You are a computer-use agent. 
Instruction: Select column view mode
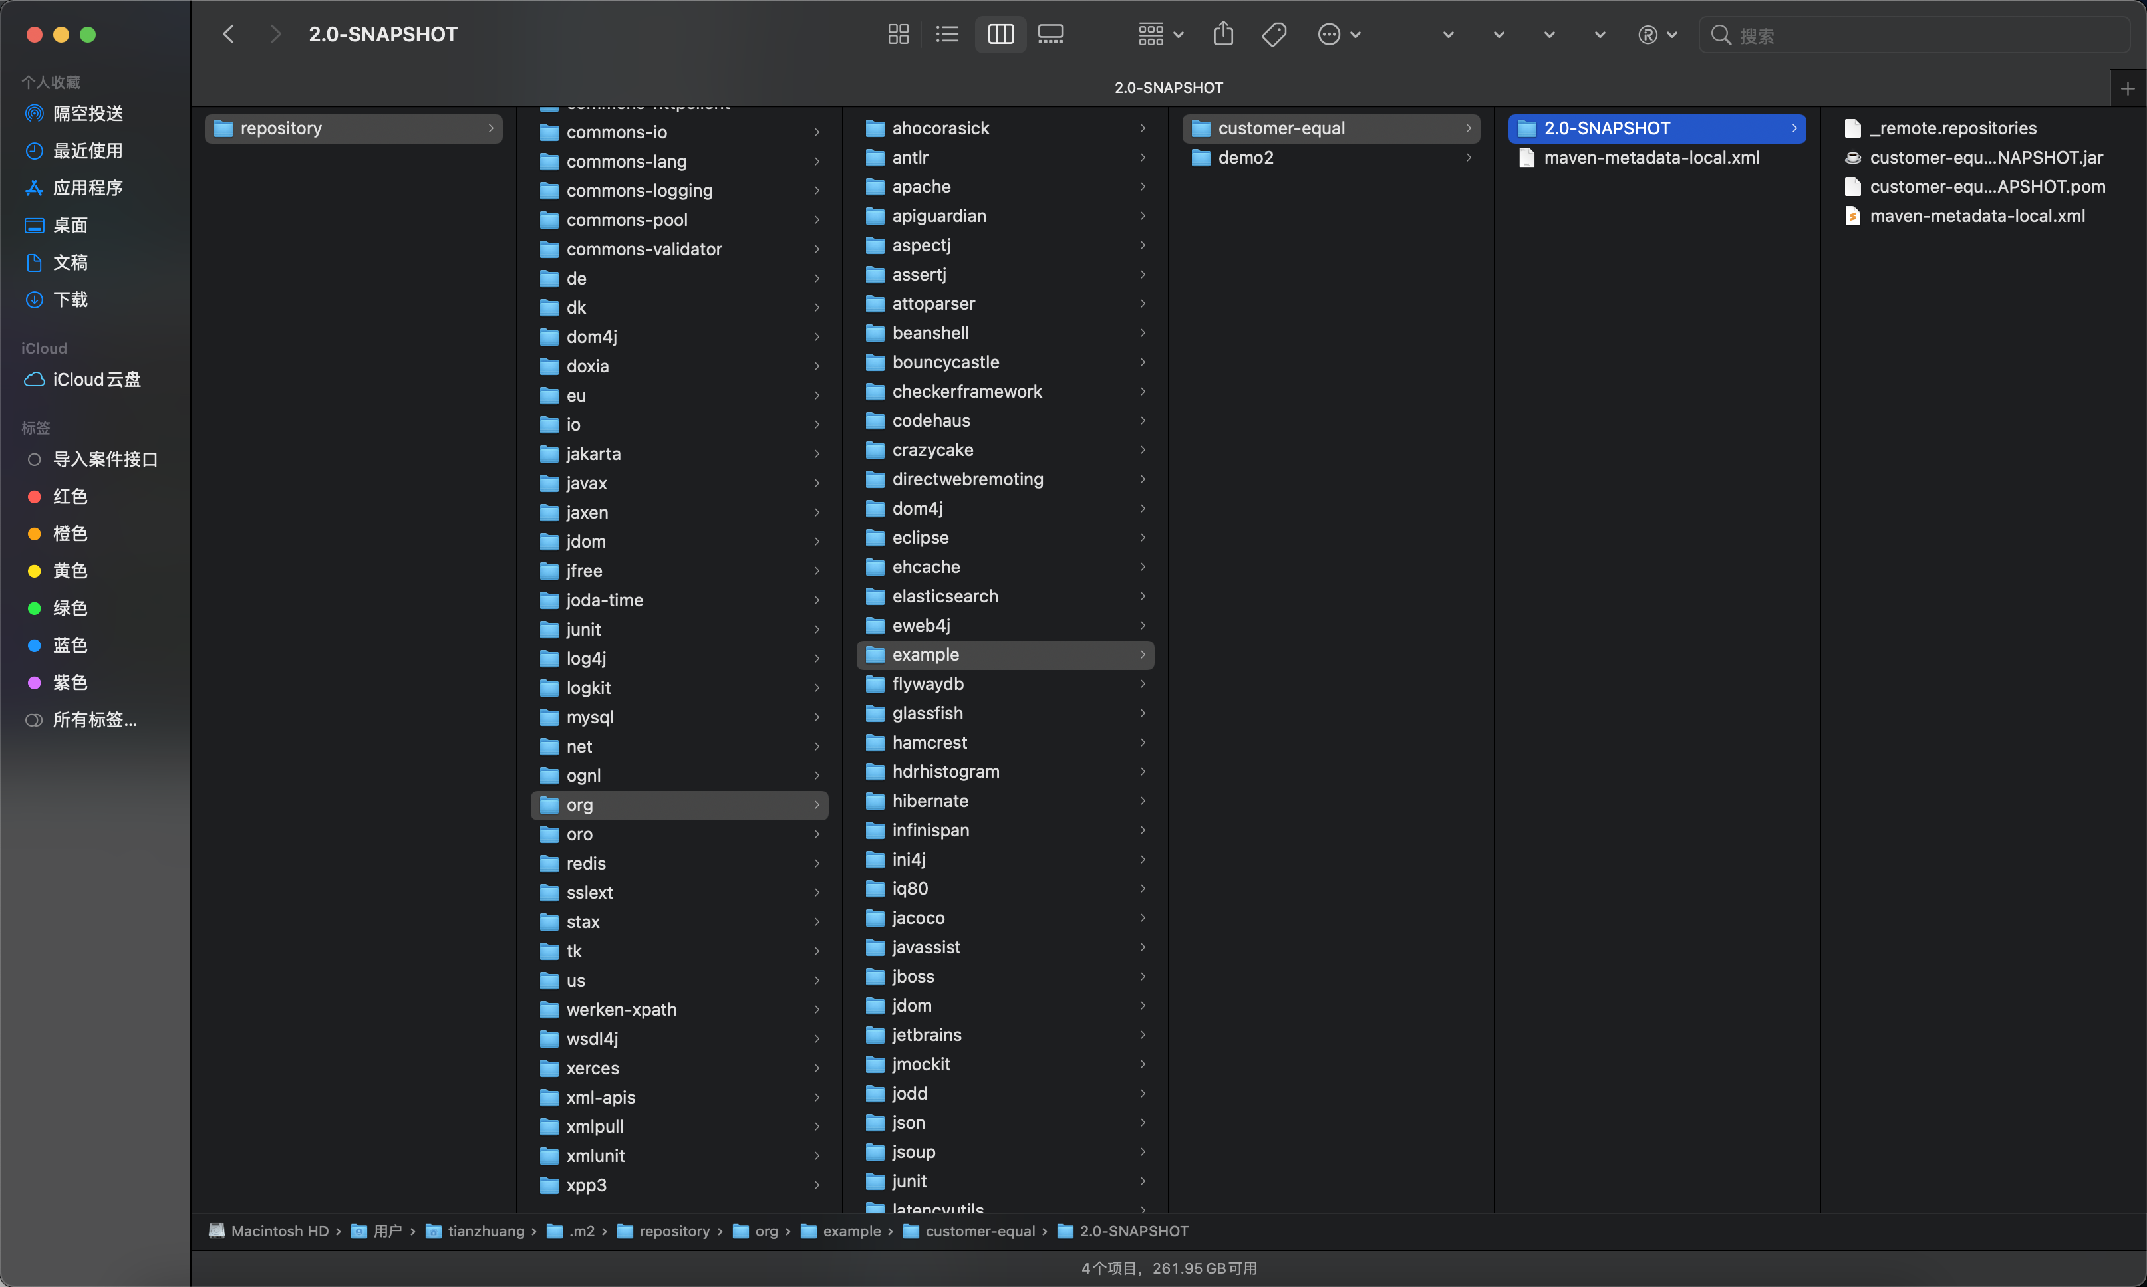click(1000, 35)
